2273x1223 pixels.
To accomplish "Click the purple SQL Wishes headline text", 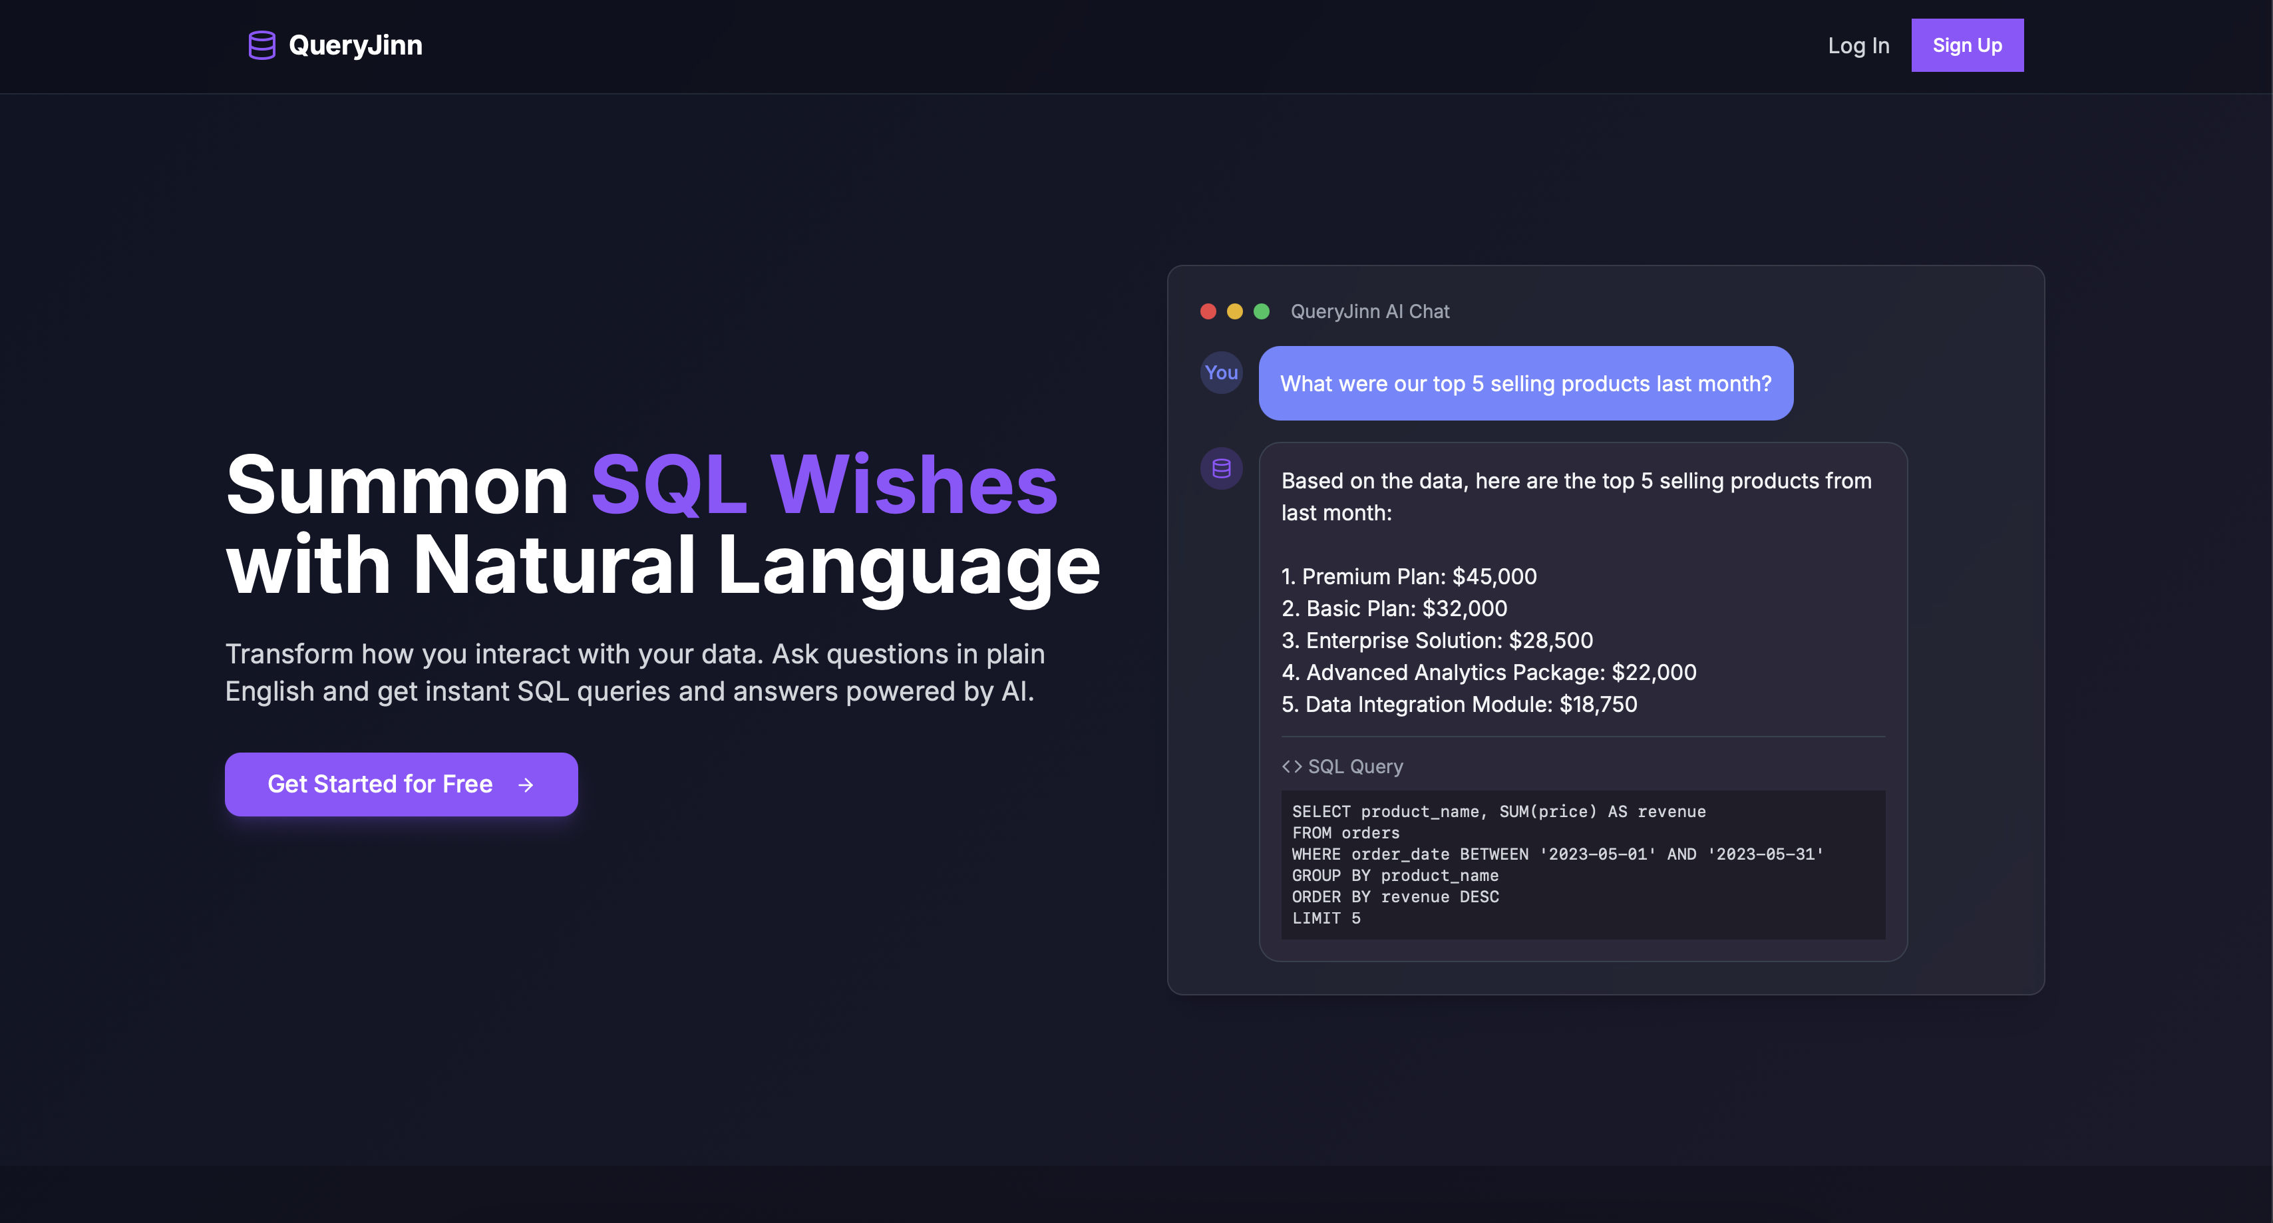I will [823, 484].
